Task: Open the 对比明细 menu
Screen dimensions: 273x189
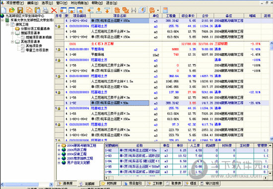Action: point(79,3)
